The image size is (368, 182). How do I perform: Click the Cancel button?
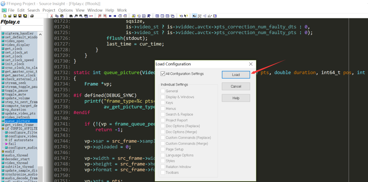coord(236,87)
